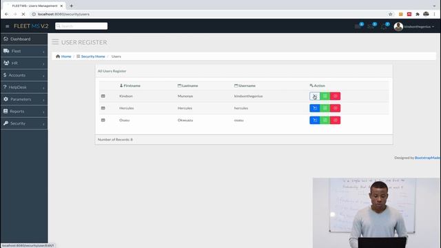
Task: Click the green details button for Hercules
Action: coord(325,108)
